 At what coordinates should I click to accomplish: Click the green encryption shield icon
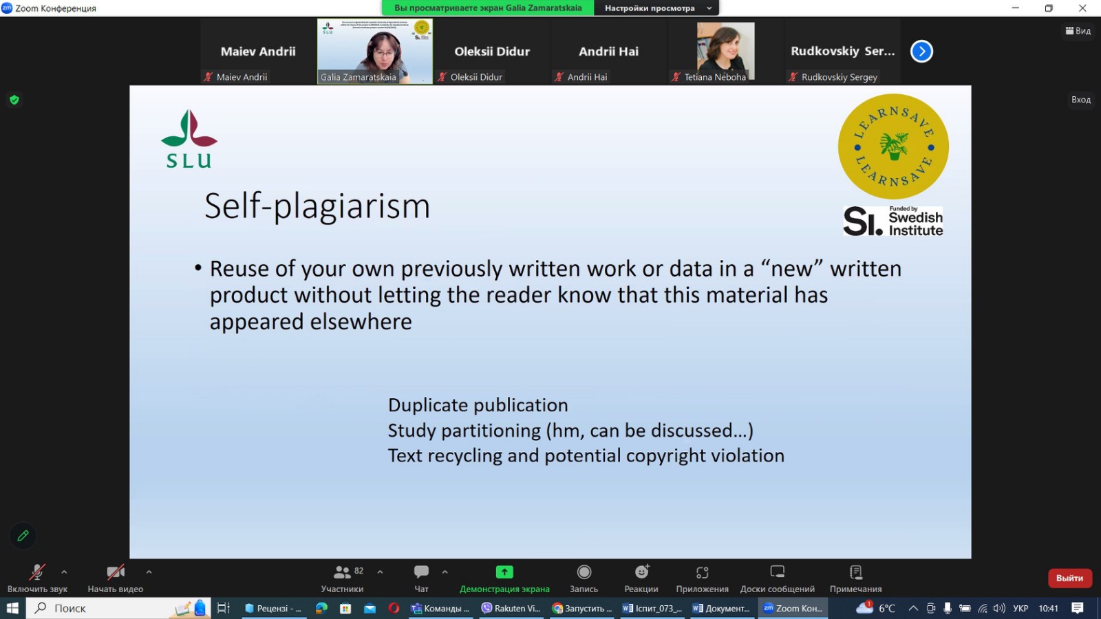[x=14, y=100]
